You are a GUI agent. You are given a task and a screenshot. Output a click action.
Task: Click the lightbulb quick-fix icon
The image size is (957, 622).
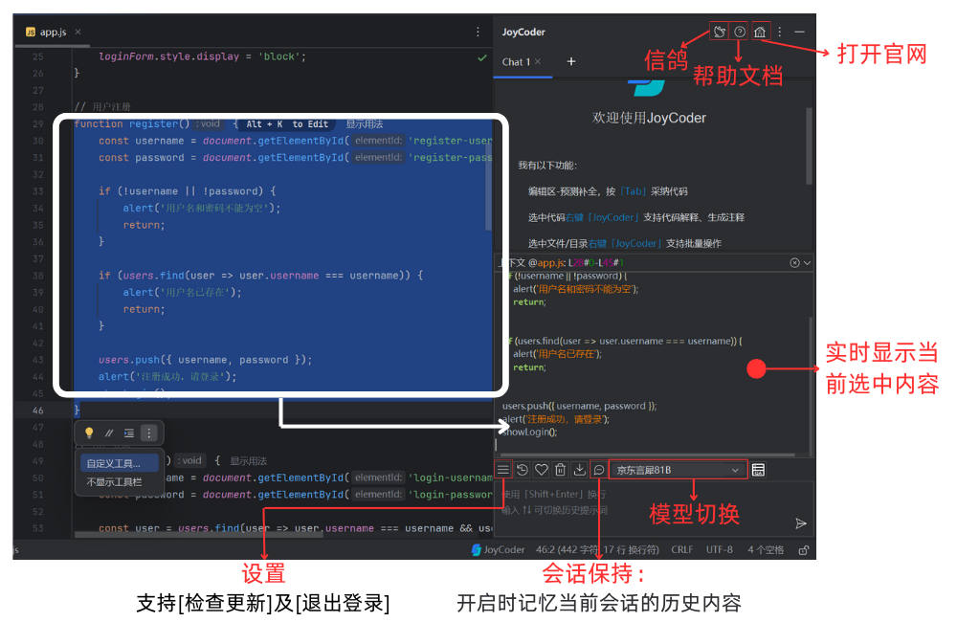(x=89, y=433)
